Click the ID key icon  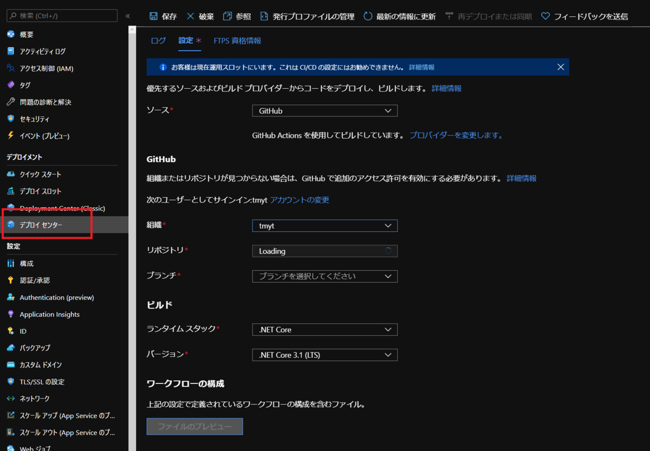tap(10, 331)
